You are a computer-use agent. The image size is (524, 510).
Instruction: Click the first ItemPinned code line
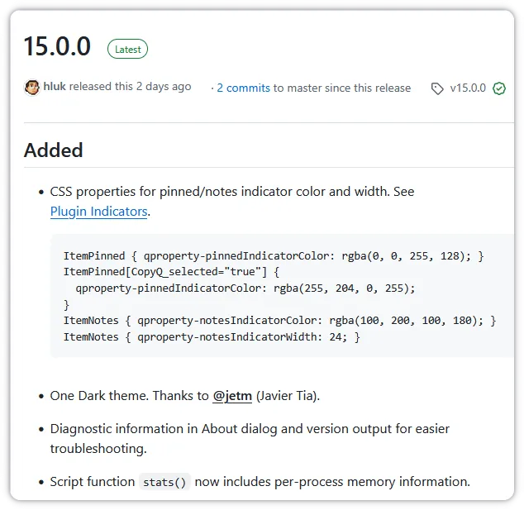pyautogui.click(x=273, y=255)
